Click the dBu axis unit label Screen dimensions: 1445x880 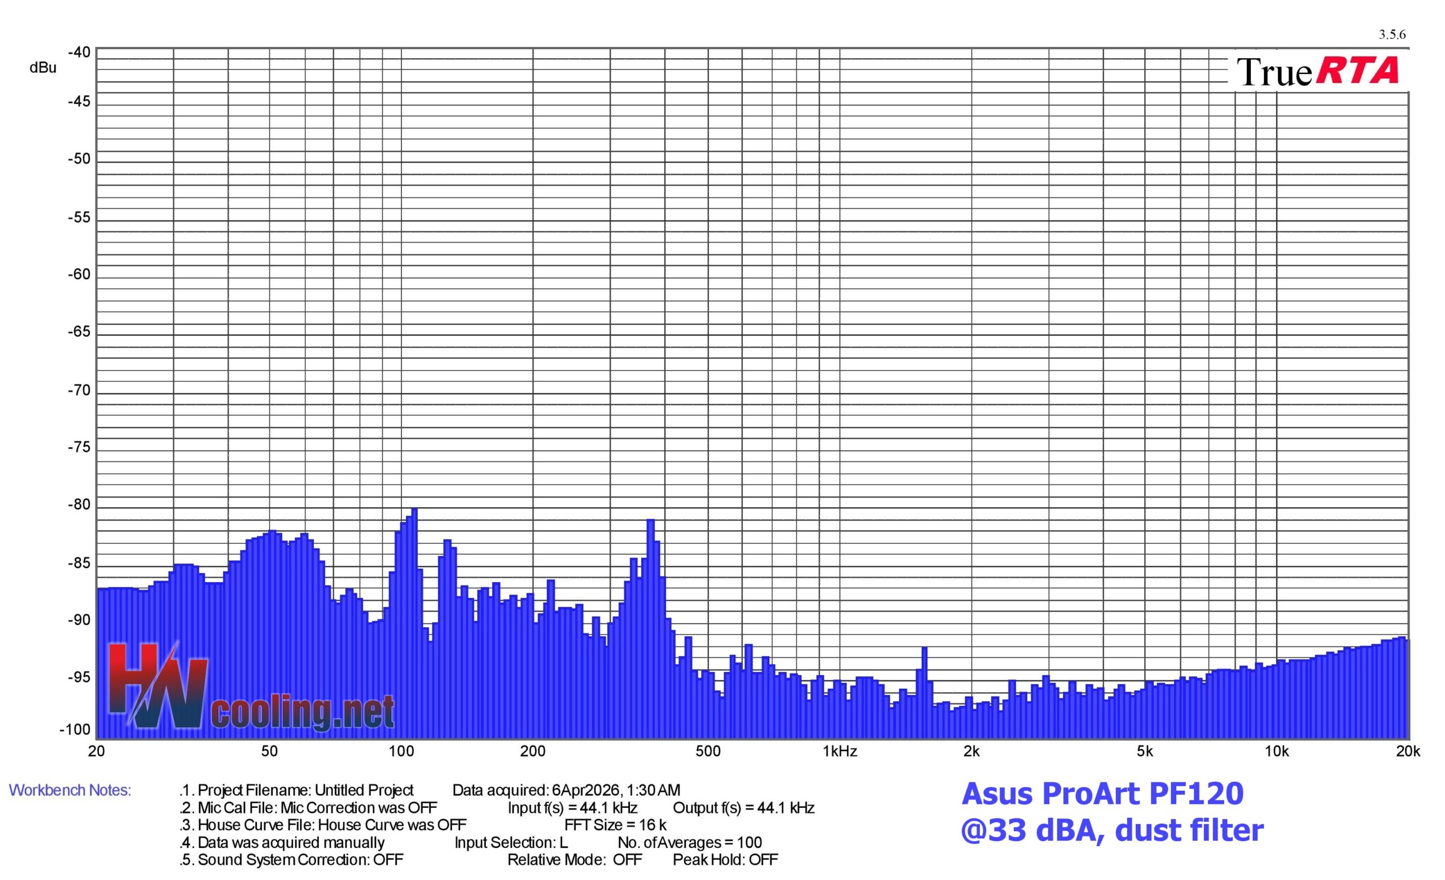pyautogui.click(x=43, y=68)
